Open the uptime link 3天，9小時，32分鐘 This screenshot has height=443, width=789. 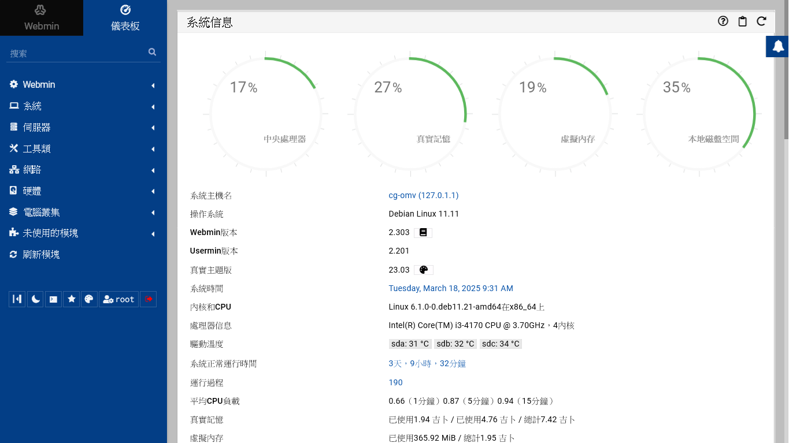(427, 363)
